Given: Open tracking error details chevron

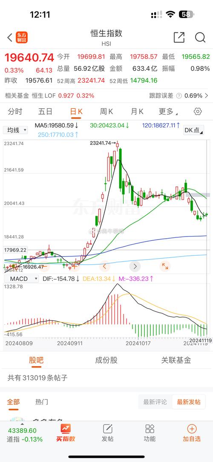Looking at the screenshot, I should pos(207,95).
